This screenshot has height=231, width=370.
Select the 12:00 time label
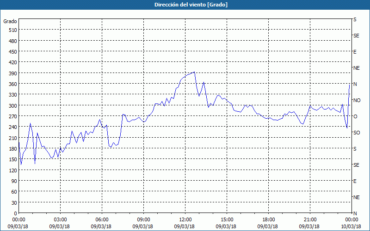pos(185,220)
